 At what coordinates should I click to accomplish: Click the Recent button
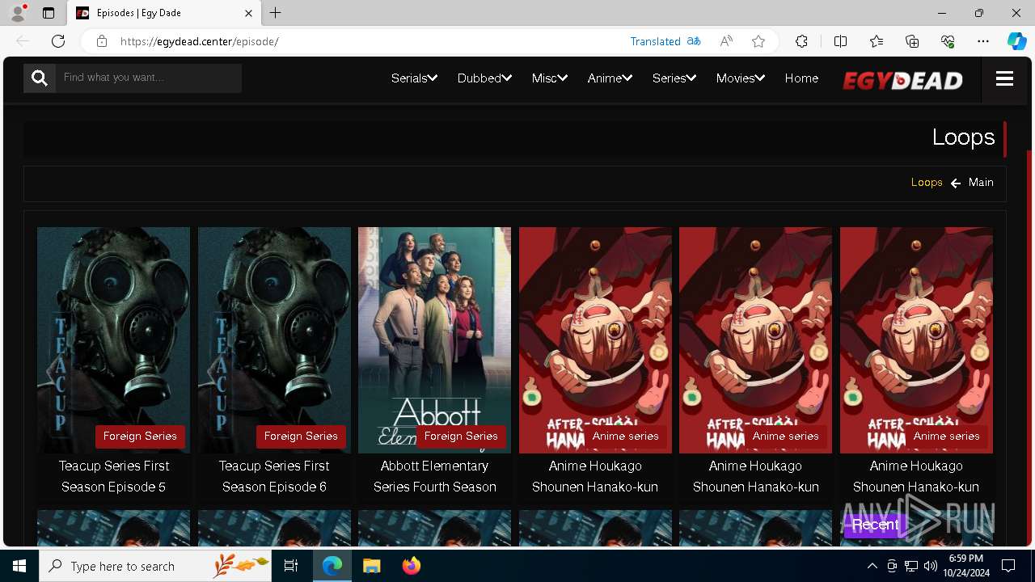coord(875,525)
